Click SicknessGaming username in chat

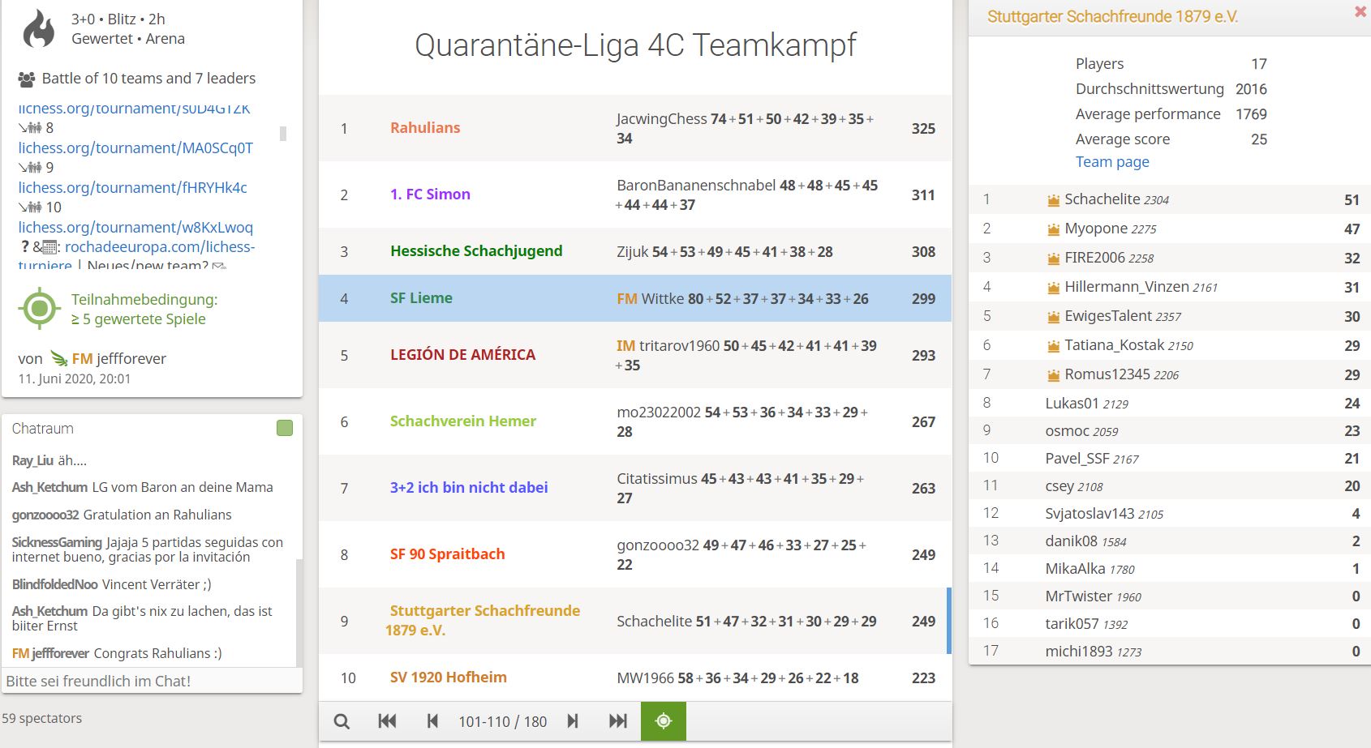click(57, 542)
